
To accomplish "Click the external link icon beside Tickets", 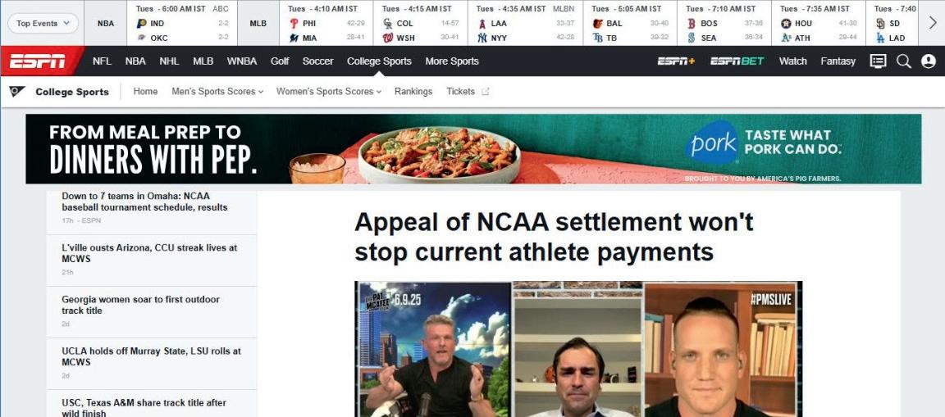I will [x=485, y=92].
